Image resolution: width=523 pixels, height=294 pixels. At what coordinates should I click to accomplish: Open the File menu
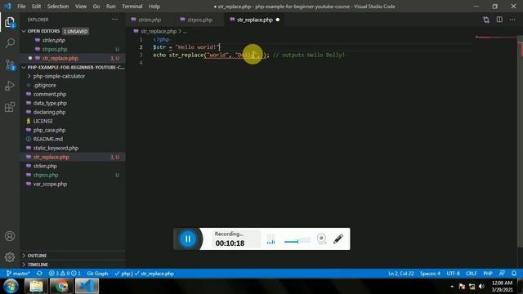click(x=21, y=7)
